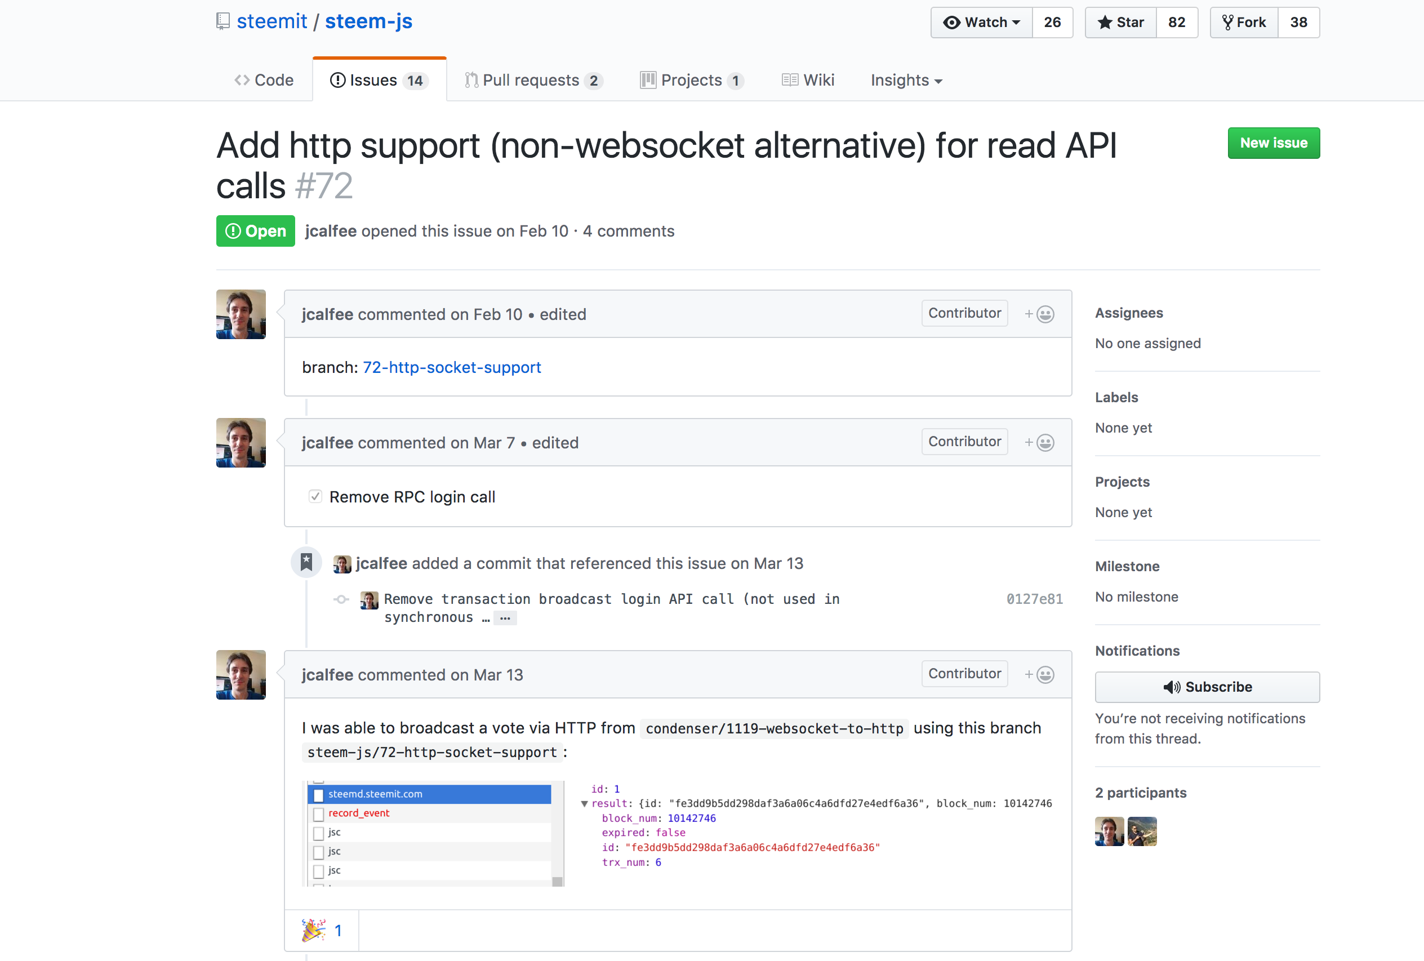Click the commit reference bookmark icon
Image resolution: width=1424 pixels, height=961 pixels.
tap(306, 562)
